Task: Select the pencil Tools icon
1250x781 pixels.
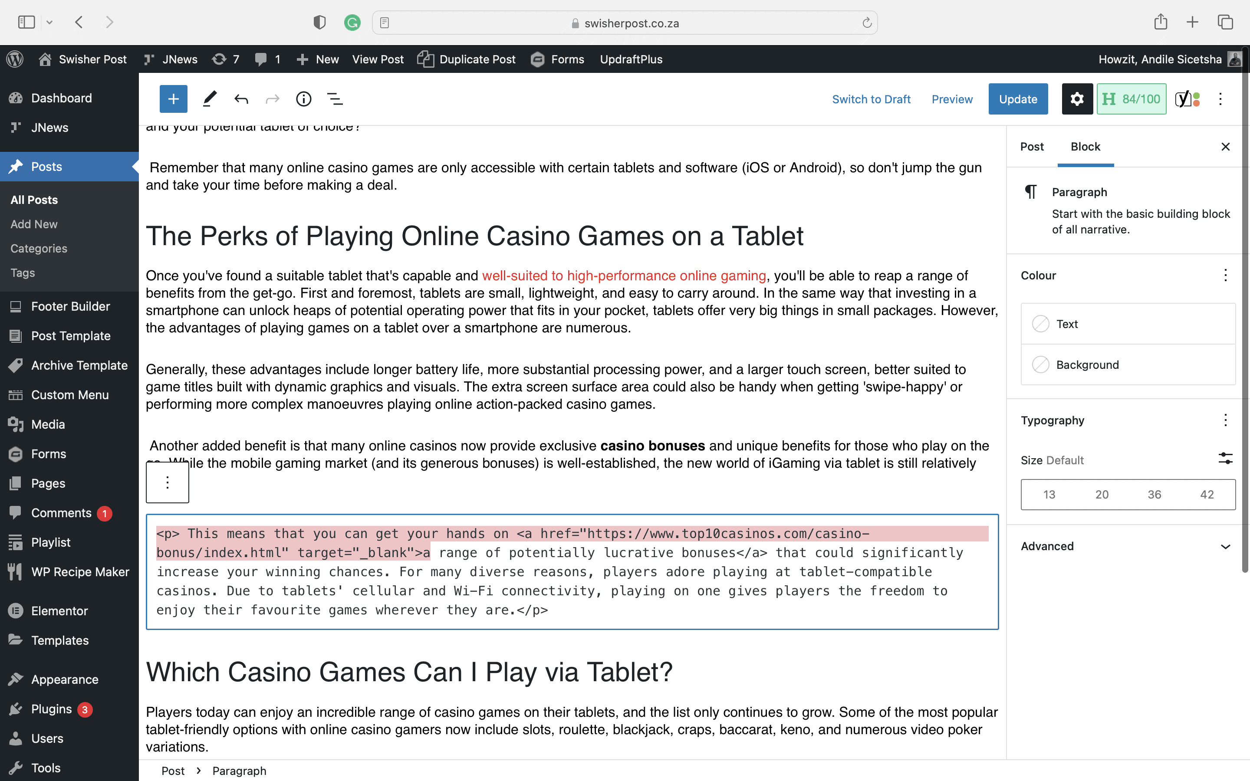Action: pyautogui.click(x=209, y=98)
